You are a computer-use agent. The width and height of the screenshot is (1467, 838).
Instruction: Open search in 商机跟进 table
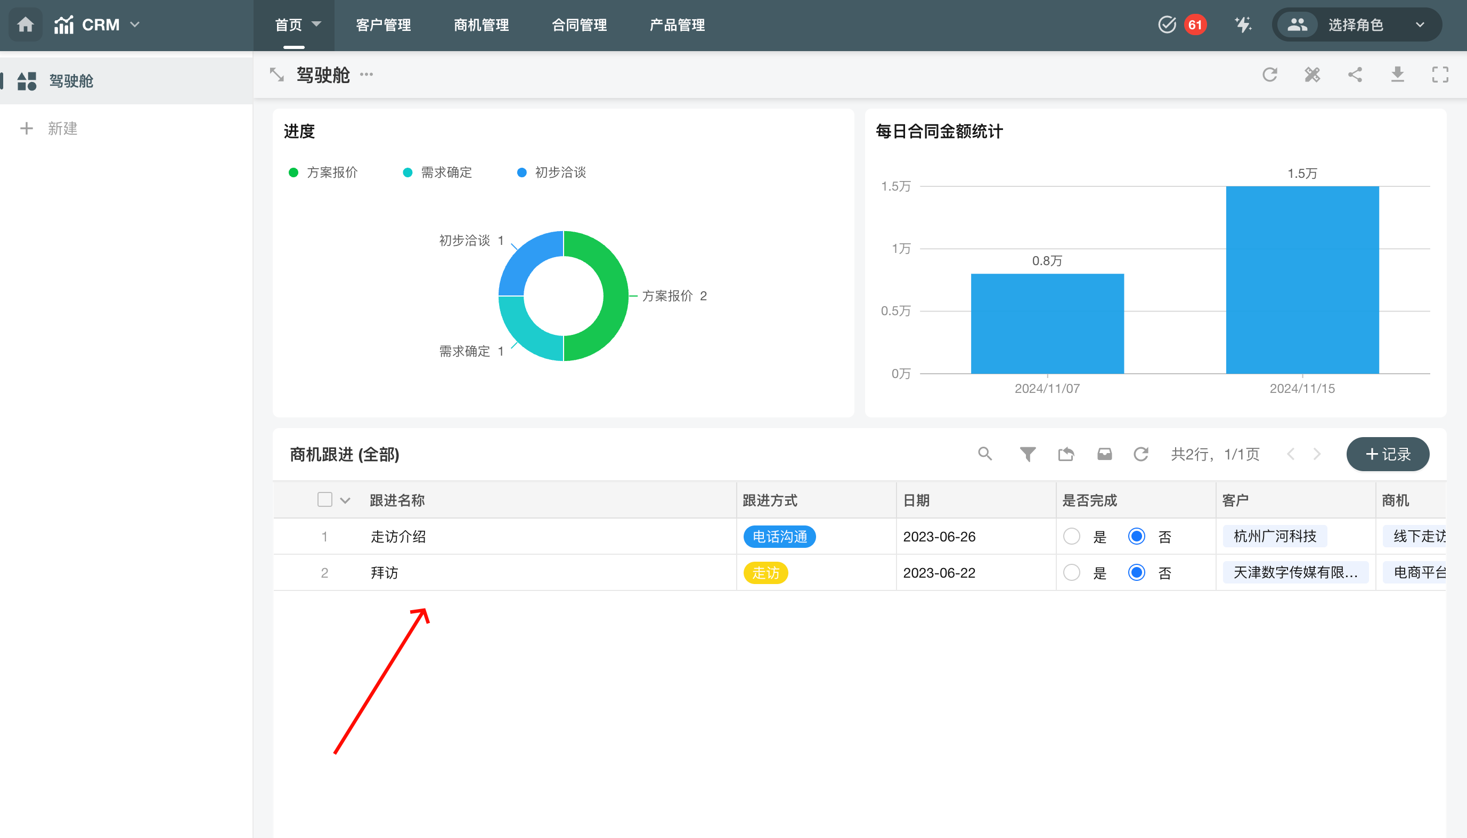pos(984,454)
